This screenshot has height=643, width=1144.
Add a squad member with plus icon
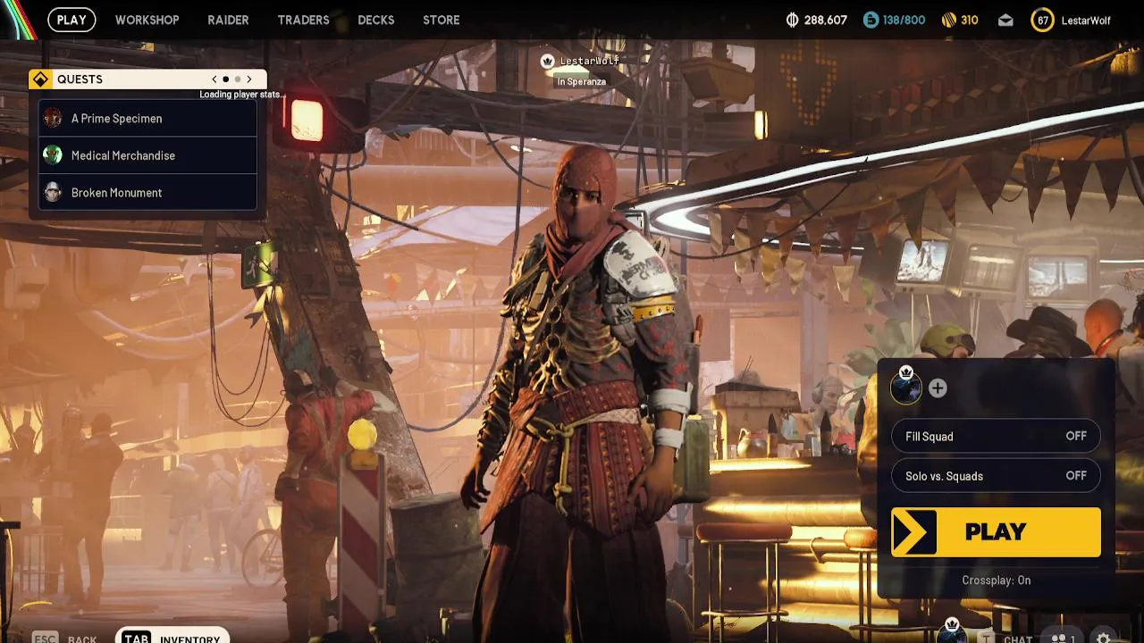tap(938, 388)
